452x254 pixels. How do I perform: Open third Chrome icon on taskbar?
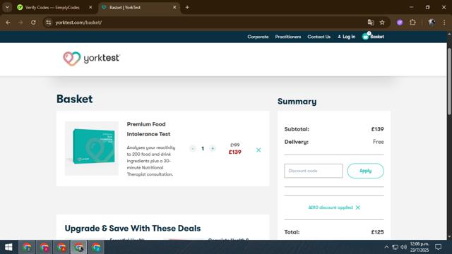pyautogui.click(x=61, y=247)
